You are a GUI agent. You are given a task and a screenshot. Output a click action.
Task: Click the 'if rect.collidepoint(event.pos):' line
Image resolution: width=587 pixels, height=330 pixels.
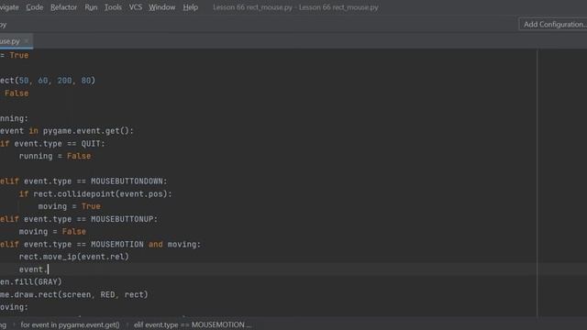[x=95, y=193]
